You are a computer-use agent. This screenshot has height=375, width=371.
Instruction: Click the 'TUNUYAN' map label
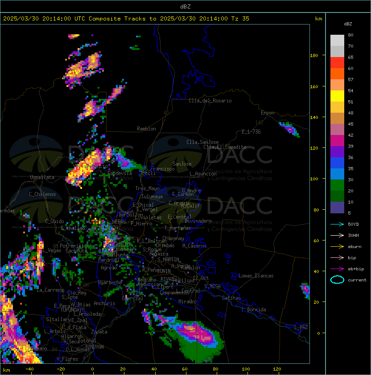pos(95,347)
